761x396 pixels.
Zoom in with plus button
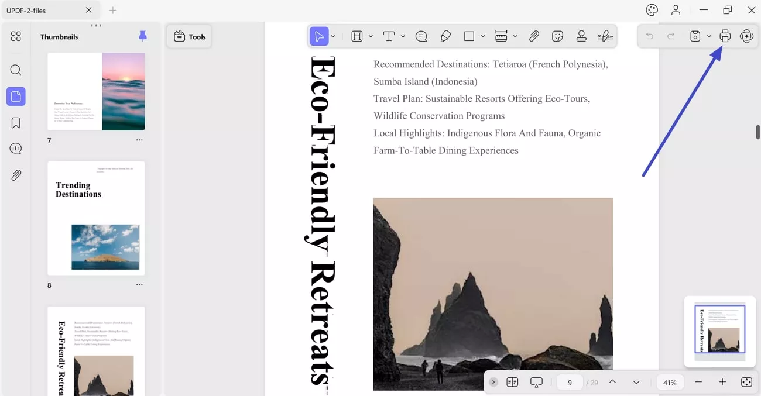tap(722, 382)
